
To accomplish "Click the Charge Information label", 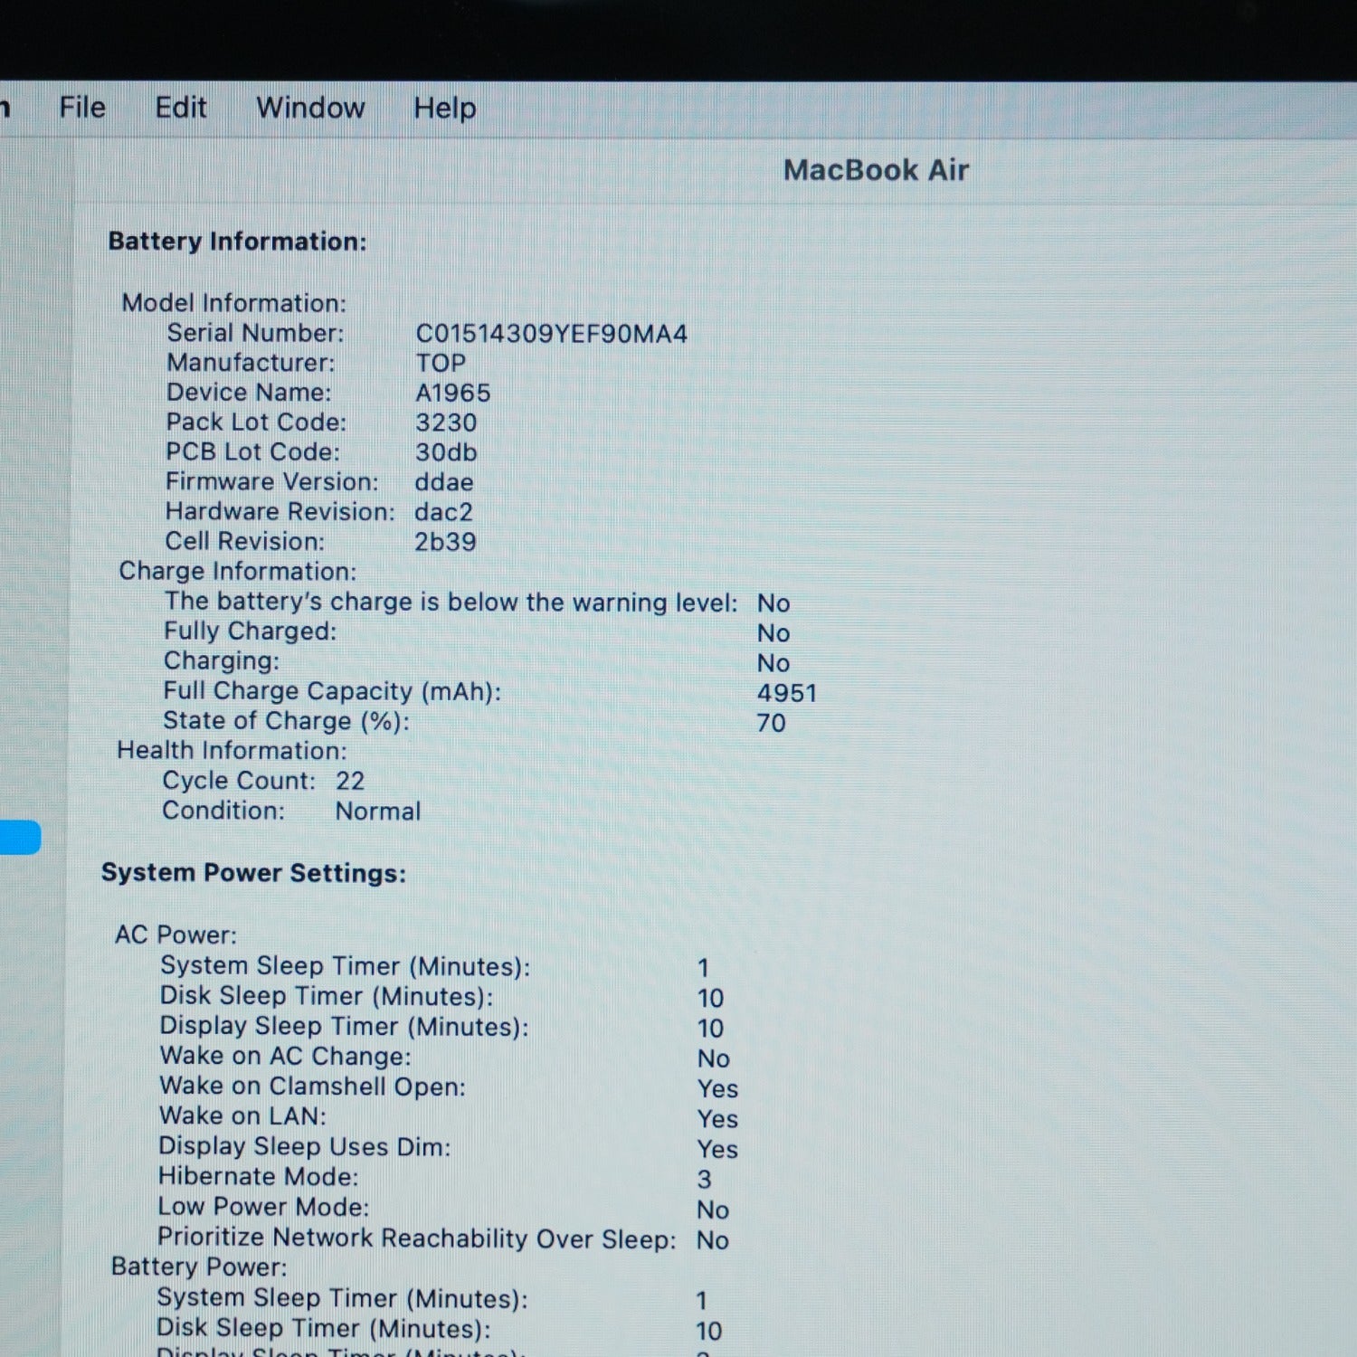I will (238, 572).
